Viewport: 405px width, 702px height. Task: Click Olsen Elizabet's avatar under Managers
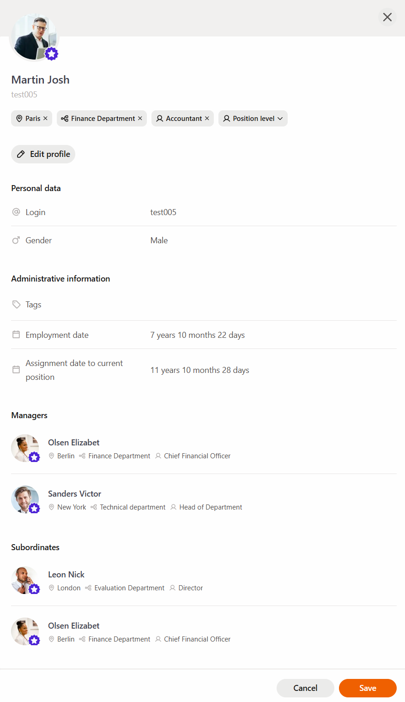click(x=25, y=448)
